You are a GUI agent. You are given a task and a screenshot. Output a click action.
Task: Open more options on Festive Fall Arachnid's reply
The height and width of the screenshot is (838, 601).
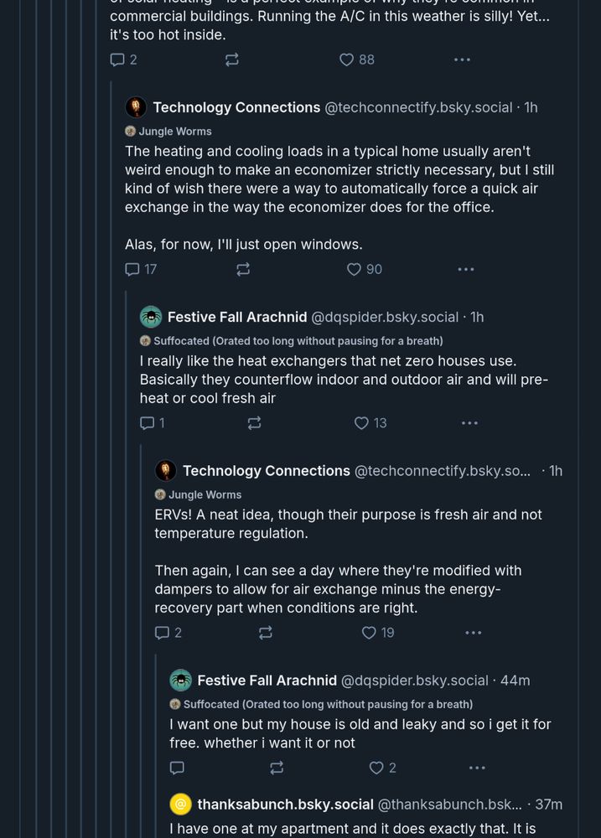pyautogui.click(x=469, y=423)
